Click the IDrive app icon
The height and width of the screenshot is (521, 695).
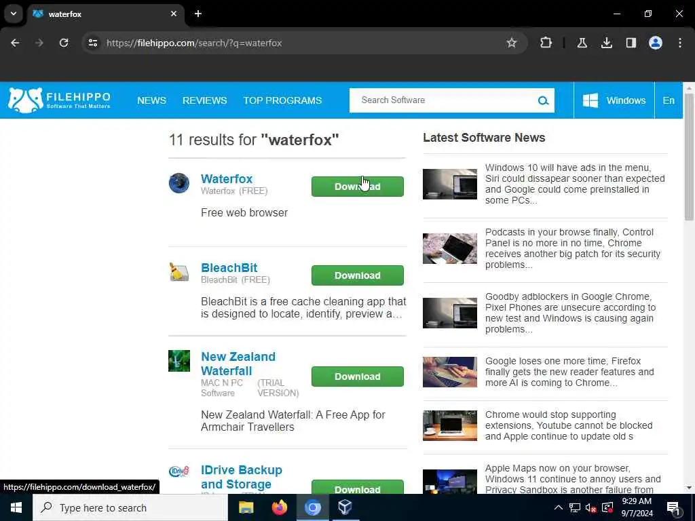point(179,471)
